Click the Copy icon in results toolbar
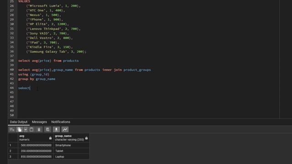 pyautogui.click(x=19, y=129)
